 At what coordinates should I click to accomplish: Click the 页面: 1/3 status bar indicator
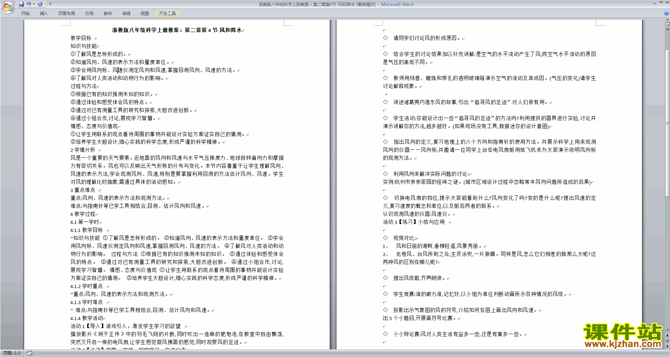12,353
